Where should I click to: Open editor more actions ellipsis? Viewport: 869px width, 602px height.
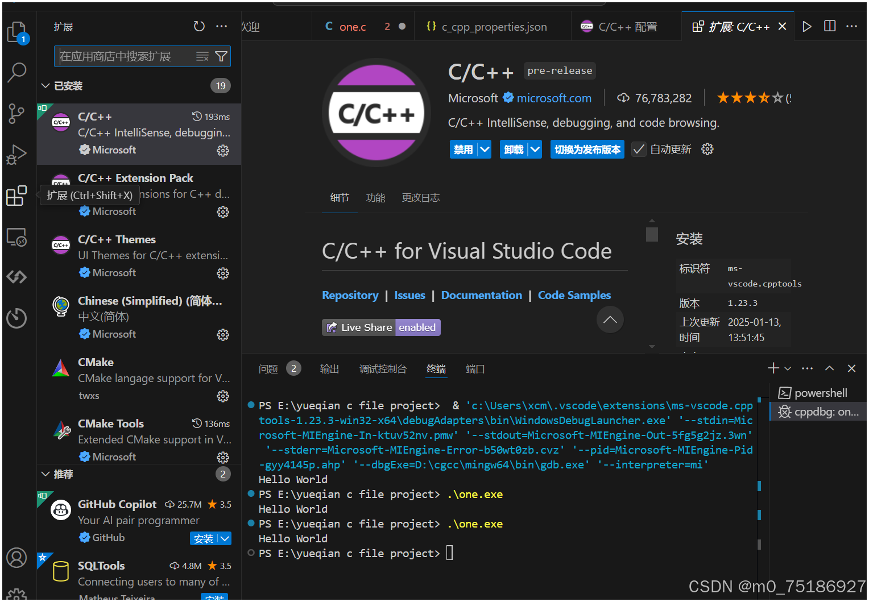pos(851,26)
